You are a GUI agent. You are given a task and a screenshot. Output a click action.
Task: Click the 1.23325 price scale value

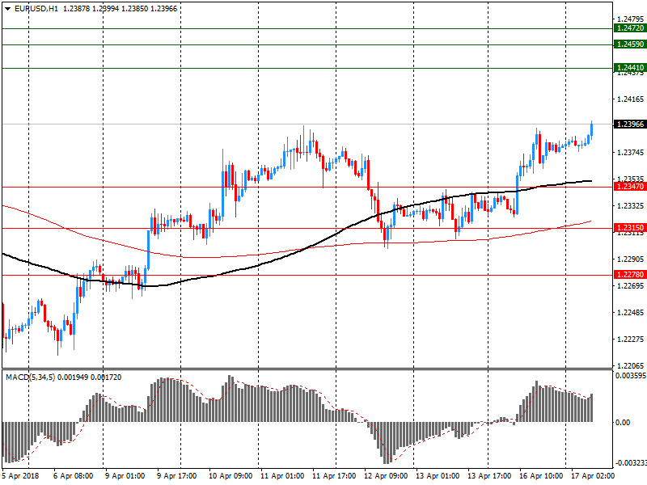631,206
